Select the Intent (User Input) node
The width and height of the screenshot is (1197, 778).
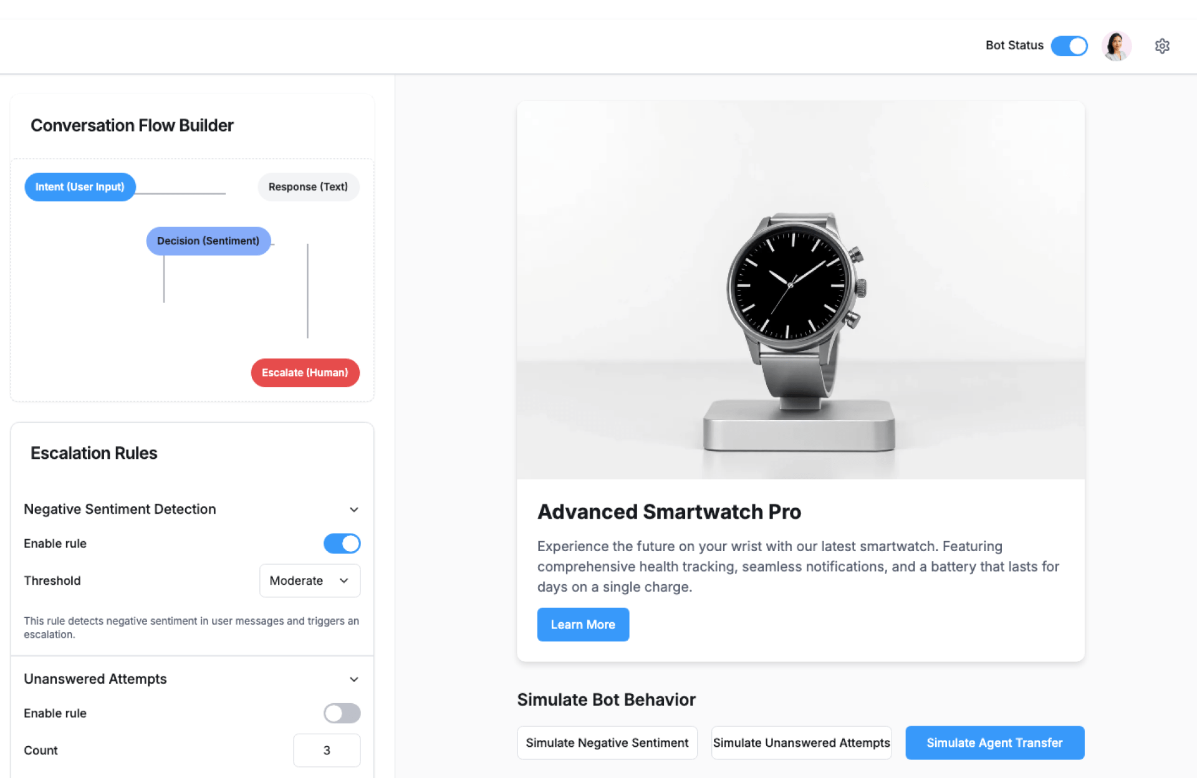click(x=80, y=187)
